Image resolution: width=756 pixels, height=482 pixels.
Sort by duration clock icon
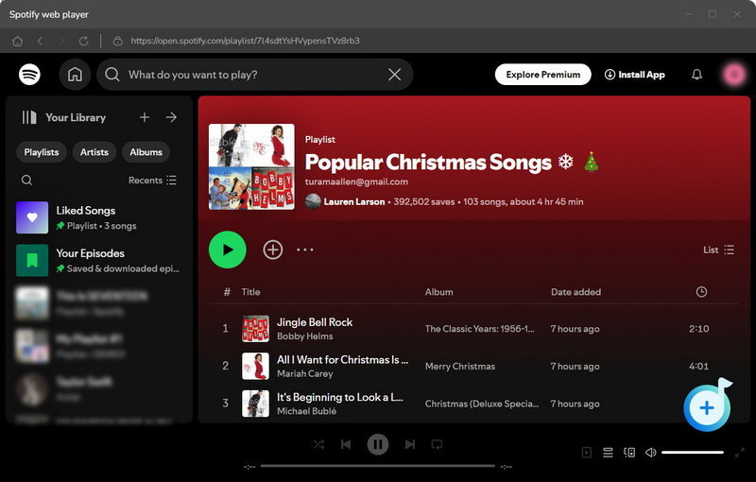(701, 292)
